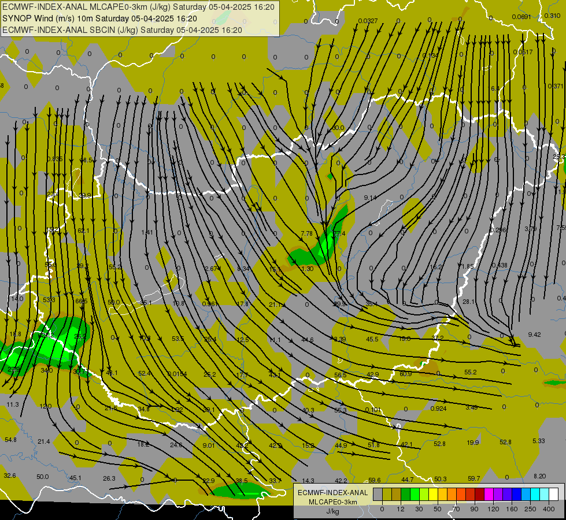This screenshot has width=566, height=520.
Task: Click the map value '44.6'
Action: 308,340
